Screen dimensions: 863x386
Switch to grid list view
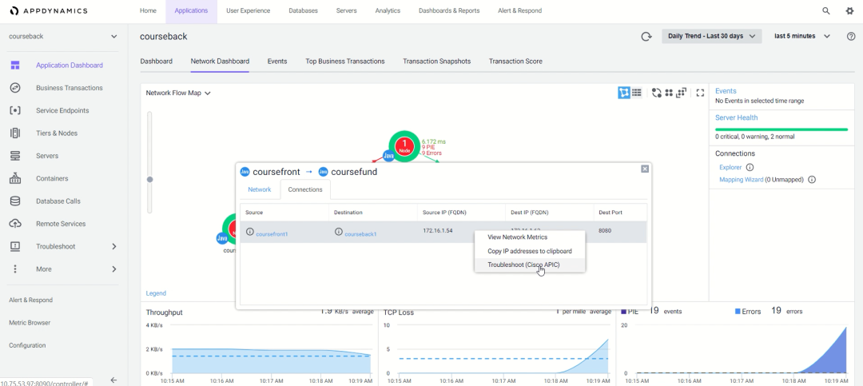click(x=637, y=93)
